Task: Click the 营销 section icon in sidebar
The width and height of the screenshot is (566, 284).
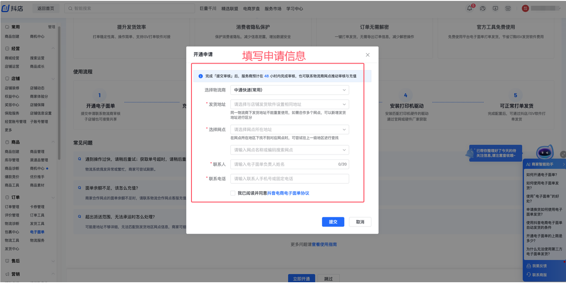Action: (x=7, y=274)
